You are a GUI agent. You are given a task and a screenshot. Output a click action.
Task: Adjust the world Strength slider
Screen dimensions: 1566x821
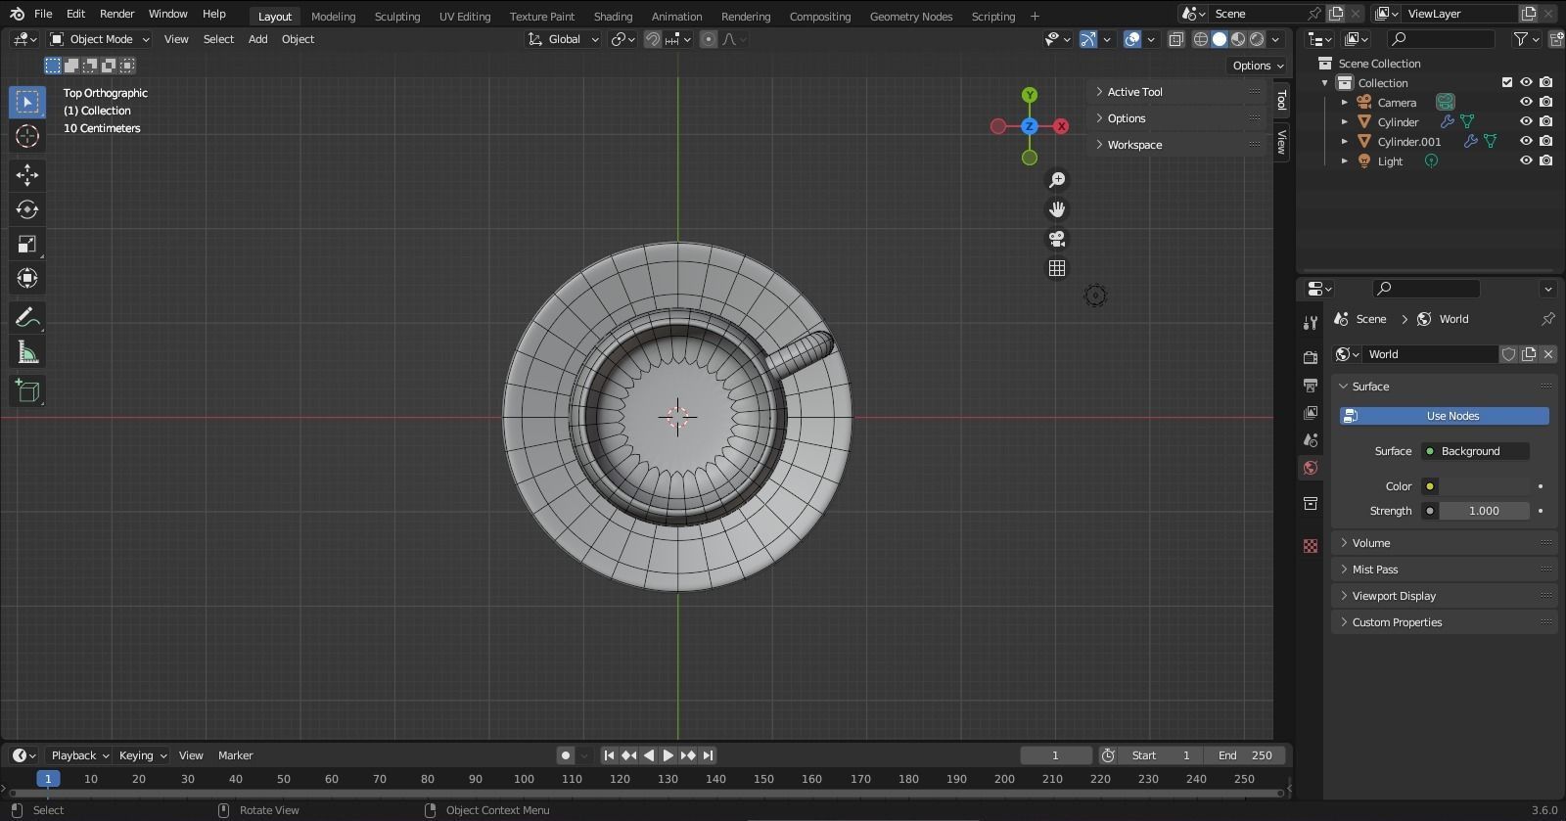pyautogui.click(x=1483, y=511)
